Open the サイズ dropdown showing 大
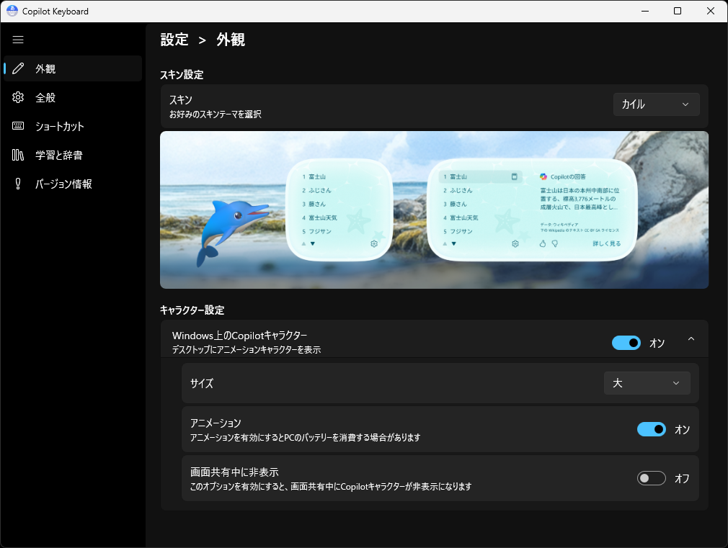 point(647,383)
